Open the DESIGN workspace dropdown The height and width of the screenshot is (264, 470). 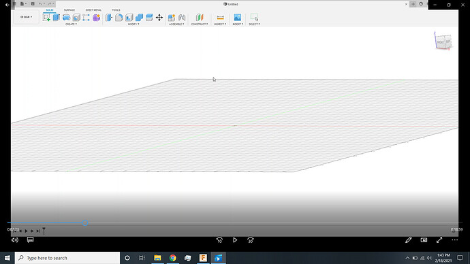(x=26, y=17)
